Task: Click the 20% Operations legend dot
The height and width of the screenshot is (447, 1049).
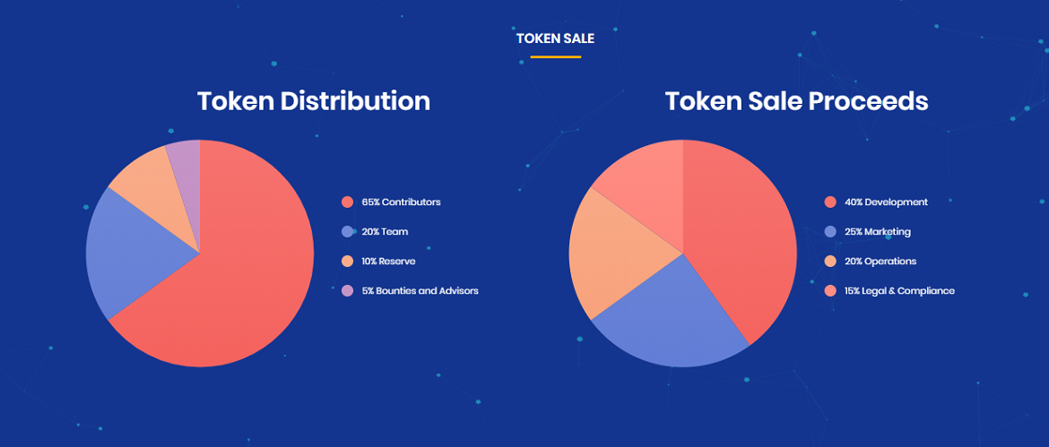Action: (x=830, y=262)
